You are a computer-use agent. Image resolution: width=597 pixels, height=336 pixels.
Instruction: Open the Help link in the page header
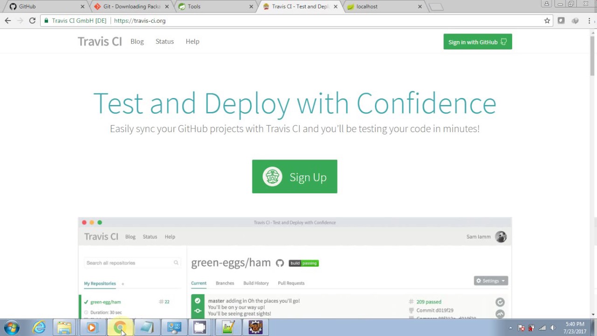[192, 42]
